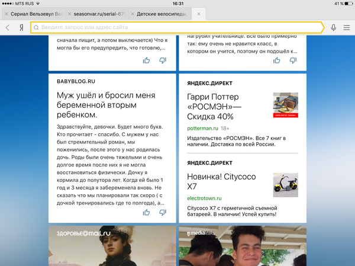The height and width of the screenshot is (266, 355).
Task: Thumbs up the teacher story card
Action: coord(276,60)
